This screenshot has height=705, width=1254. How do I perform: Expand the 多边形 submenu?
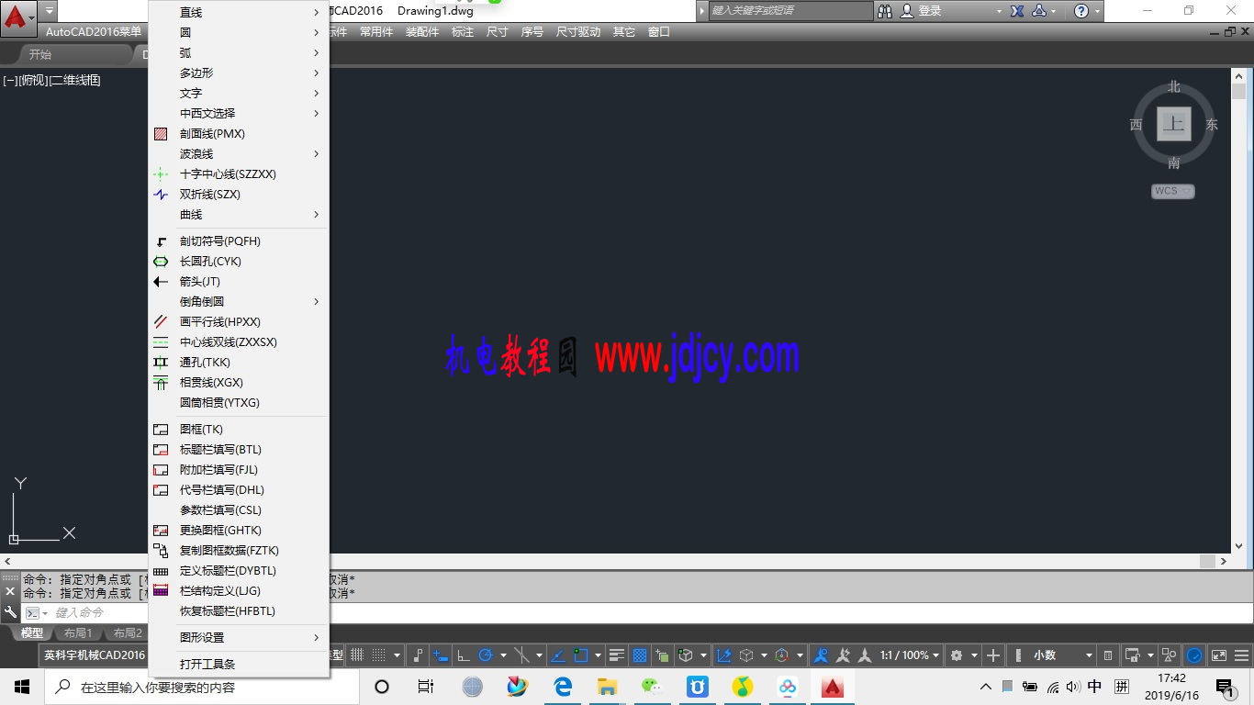click(x=239, y=73)
